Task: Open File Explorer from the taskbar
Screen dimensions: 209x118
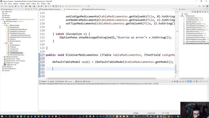Action: click(17, 116)
